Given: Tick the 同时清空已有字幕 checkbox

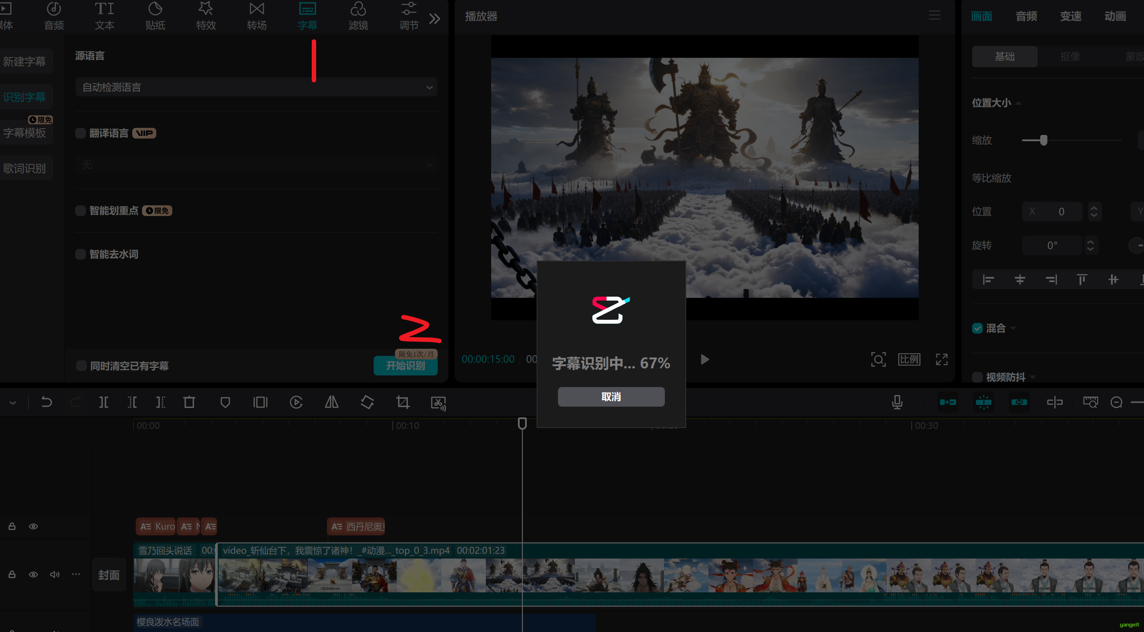Looking at the screenshot, I should 81,366.
